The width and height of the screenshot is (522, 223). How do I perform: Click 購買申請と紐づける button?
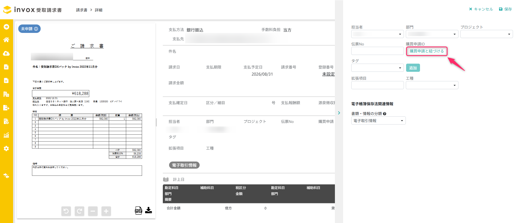[427, 51]
